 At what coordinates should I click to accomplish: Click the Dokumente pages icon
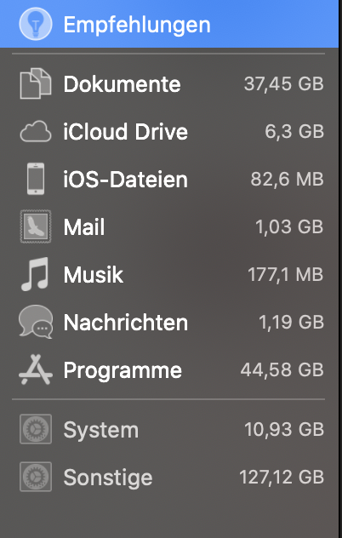36,83
